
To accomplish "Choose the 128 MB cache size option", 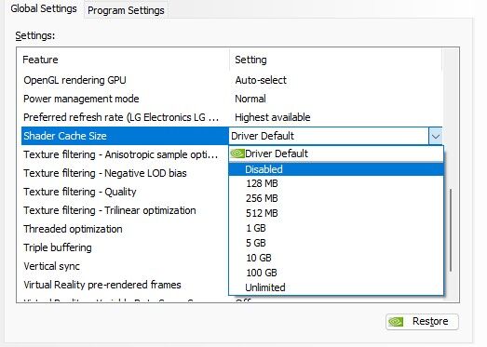I will point(336,183).
